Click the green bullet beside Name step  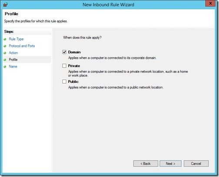pyautogui.click(x=5, y=66)
